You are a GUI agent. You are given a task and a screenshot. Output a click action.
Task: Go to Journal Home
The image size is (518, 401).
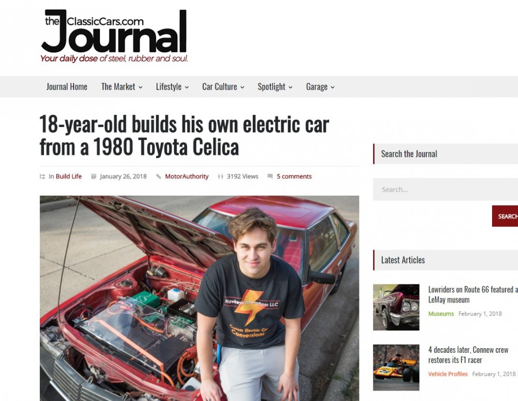coord(67,87)
